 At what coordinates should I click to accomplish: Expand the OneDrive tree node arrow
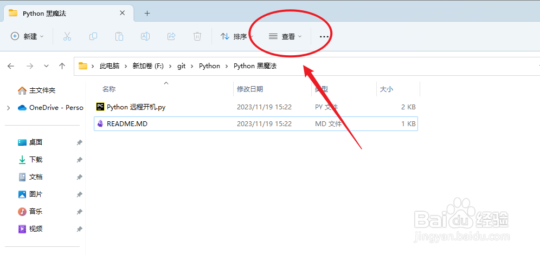pos(8,108)
